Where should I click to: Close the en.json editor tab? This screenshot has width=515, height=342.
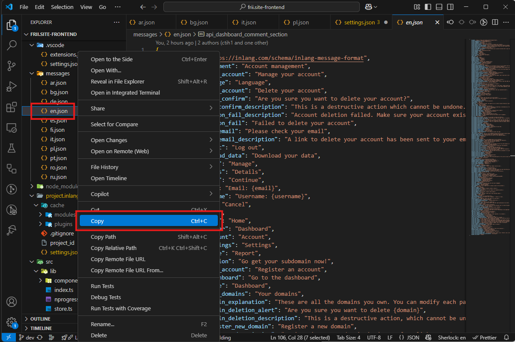pyautogui.click(x=438, y=22)
